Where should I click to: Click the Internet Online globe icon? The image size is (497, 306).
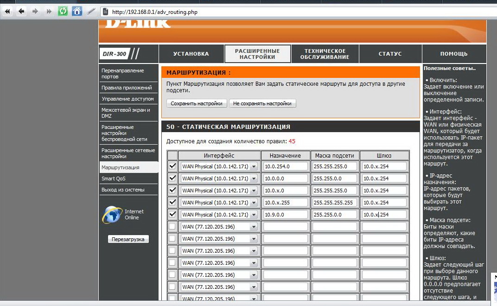[112, 215]
